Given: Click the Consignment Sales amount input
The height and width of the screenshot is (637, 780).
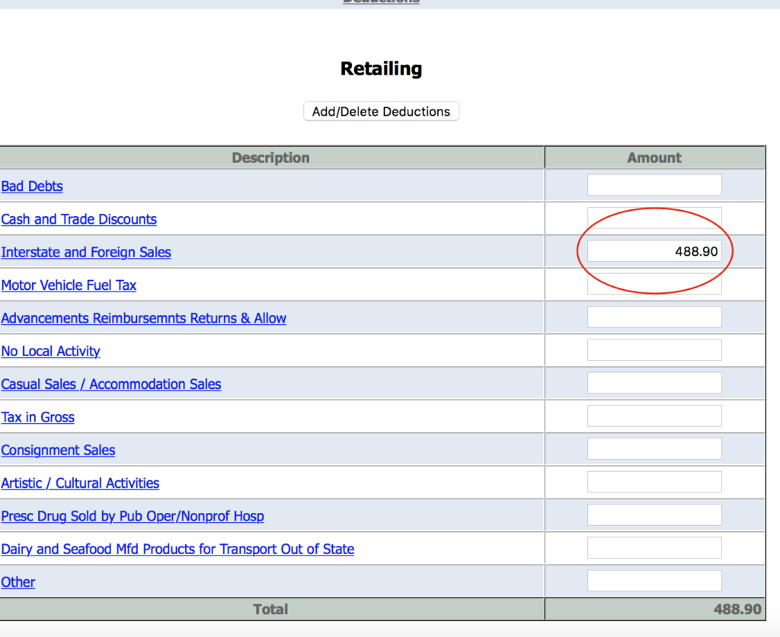Looking at the screenshot, I should click(654, 449).
